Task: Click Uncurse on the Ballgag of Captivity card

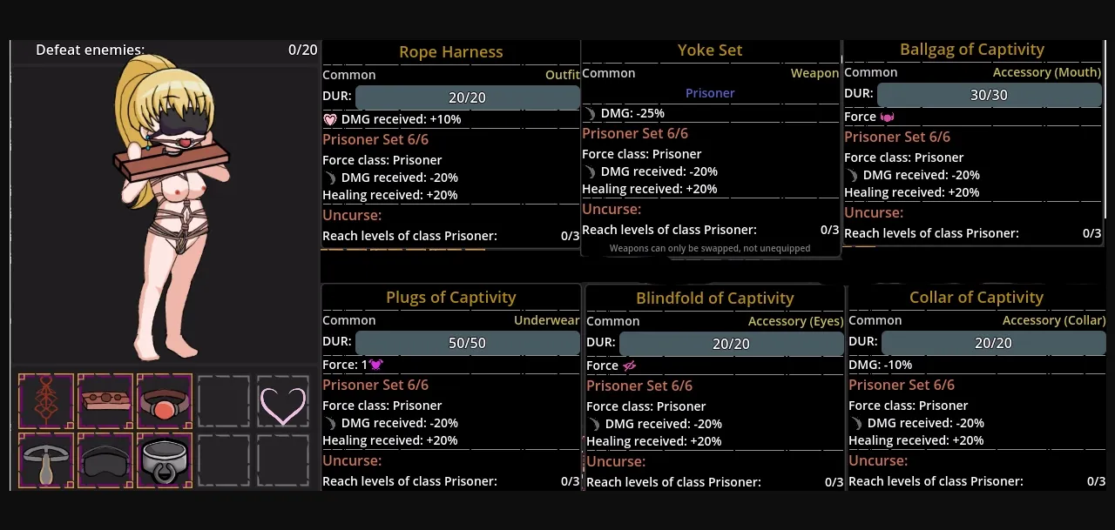Action: [x=874, y=212]
